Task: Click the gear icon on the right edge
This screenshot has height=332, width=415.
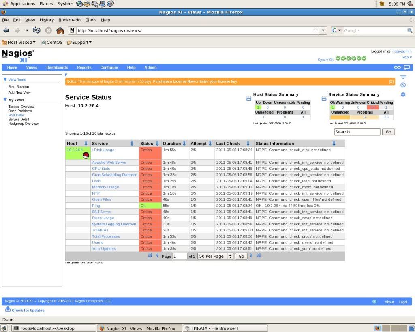Action: click(403, 94)
